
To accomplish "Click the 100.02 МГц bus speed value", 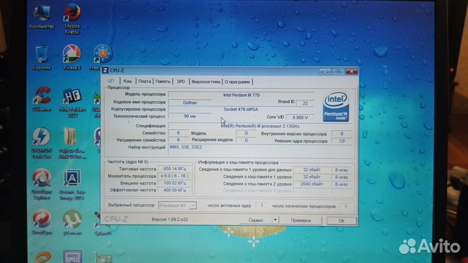I will pyautogui.click(x=175, y=182).
